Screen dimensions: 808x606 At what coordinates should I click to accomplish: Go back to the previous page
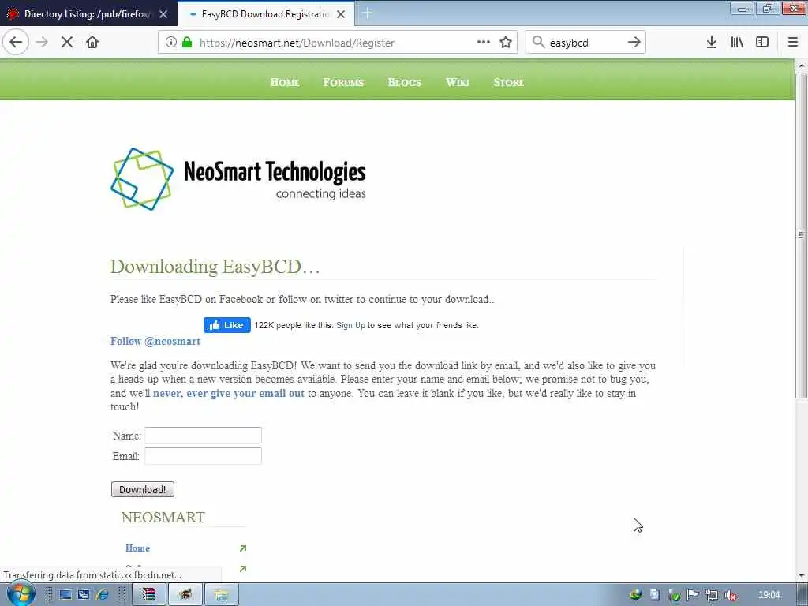(x=16, y=43)
